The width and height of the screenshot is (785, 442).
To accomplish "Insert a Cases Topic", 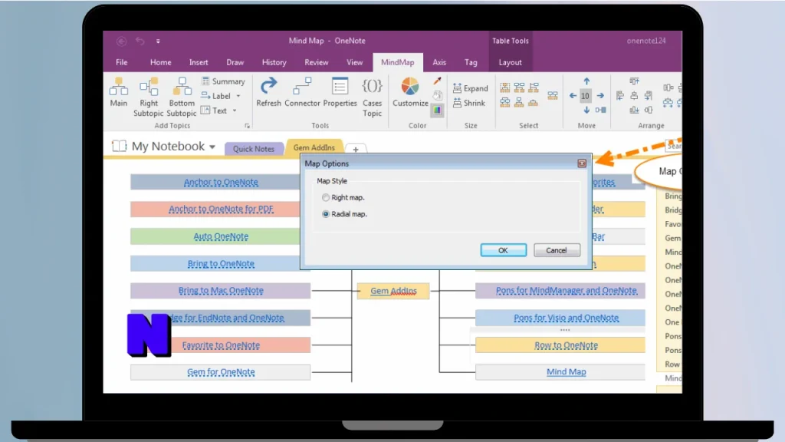I will tap(372, 97).
